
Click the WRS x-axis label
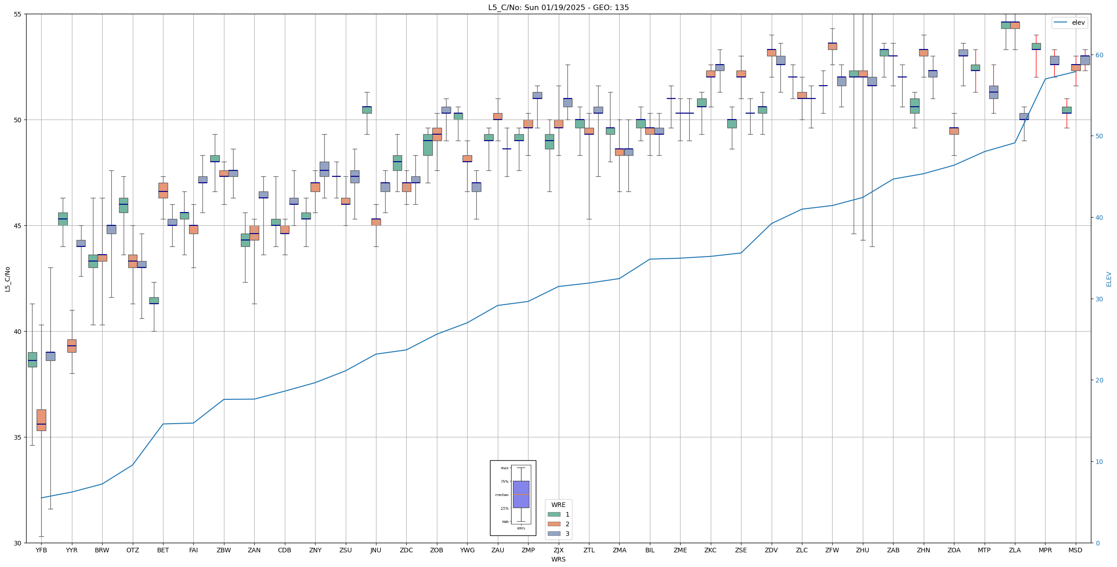(x=558, y=559)
